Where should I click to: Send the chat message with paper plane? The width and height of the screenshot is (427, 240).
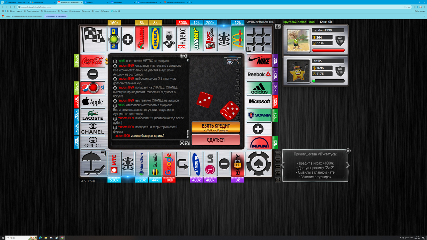point(187,143)
